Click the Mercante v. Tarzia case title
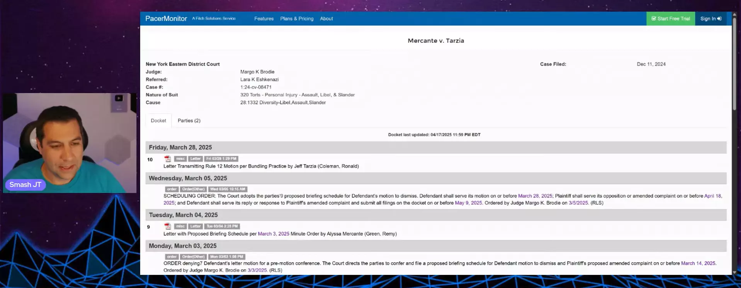This screenshot has height=288, width=741. click(x=436, y=40)
